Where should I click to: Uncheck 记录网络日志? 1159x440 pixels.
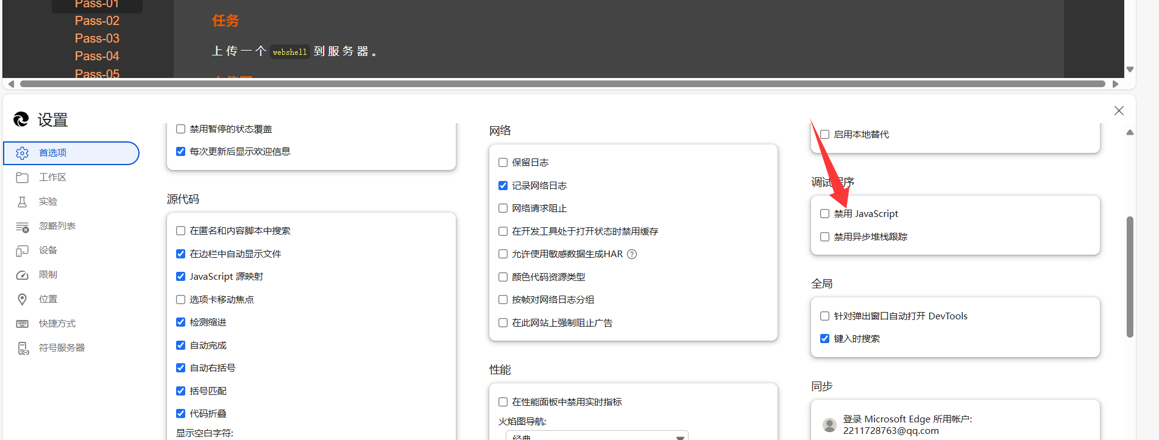tap(503, 186)
